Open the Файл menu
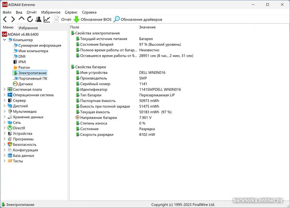 tap(7, 12)
